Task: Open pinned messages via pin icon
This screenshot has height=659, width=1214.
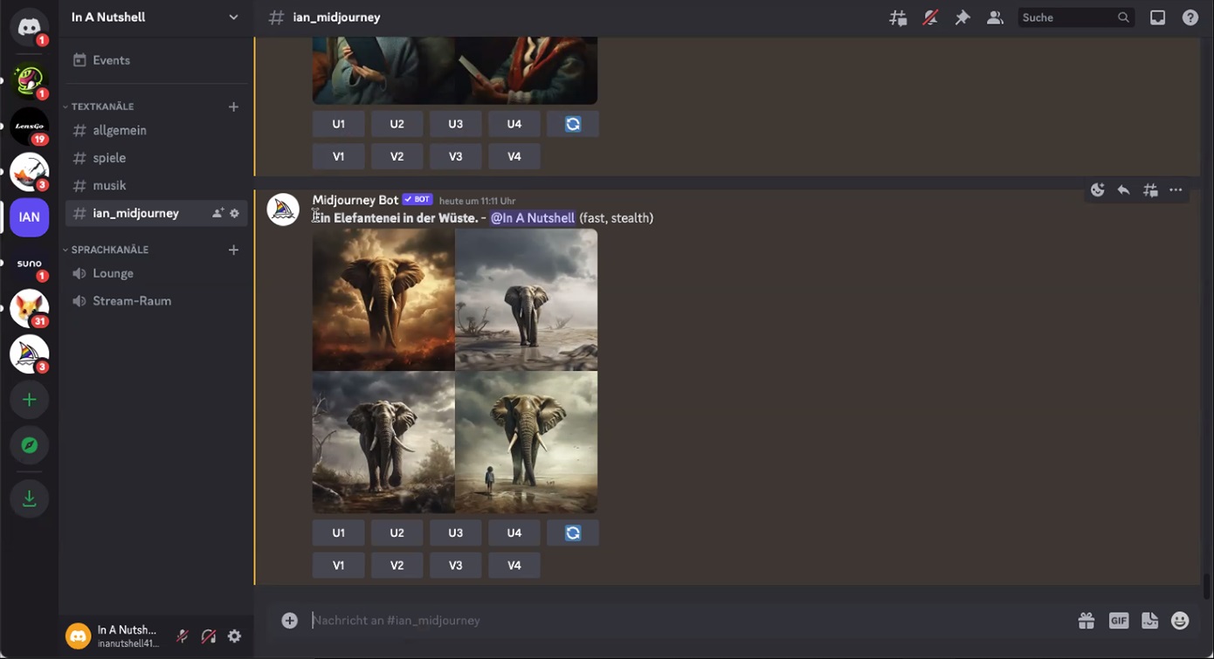Action: (x=962, y=17)
